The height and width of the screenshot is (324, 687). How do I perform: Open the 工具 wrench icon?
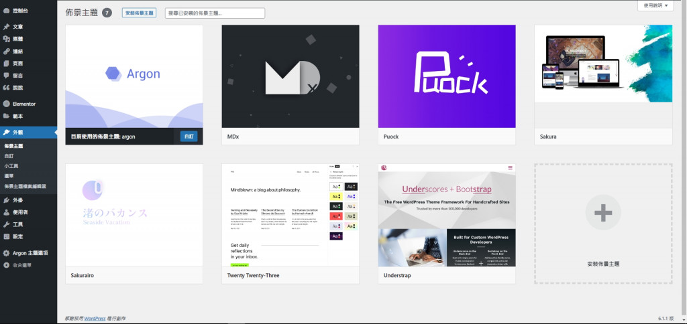[x=6, y=224]
